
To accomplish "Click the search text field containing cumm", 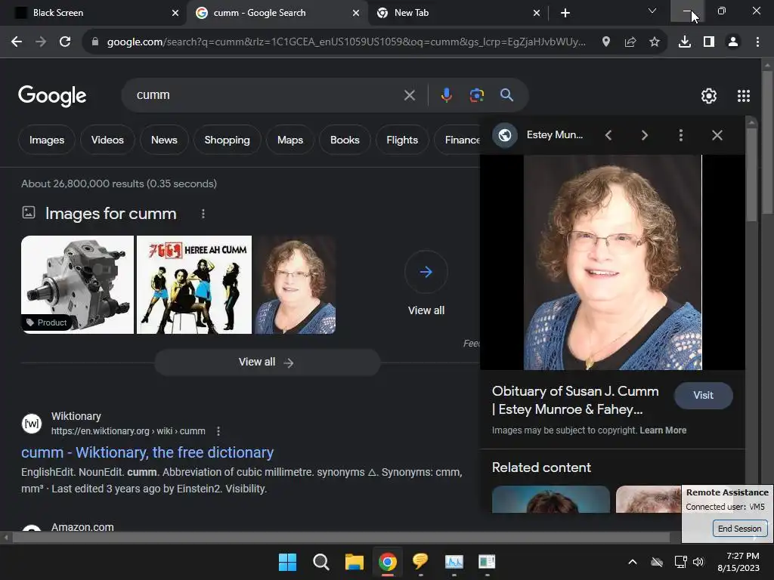I will pos(267,94).
